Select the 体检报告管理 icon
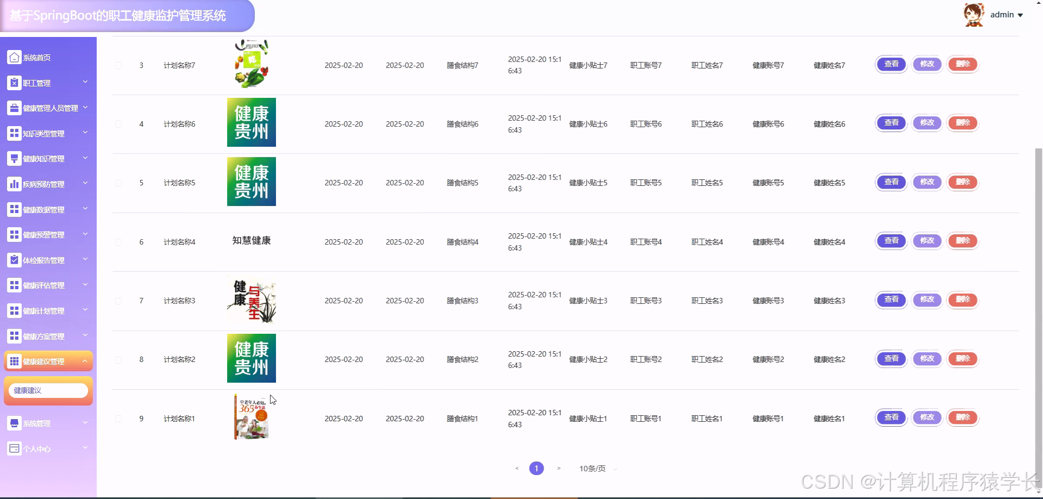Image resolution: width=1043 pixels, height=499 pixels. (x=14, y=260)
